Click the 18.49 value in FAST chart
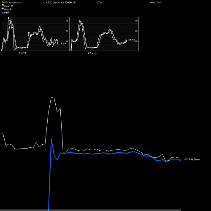The width and height of the screenshot is (211, 211). click(62, 43)
